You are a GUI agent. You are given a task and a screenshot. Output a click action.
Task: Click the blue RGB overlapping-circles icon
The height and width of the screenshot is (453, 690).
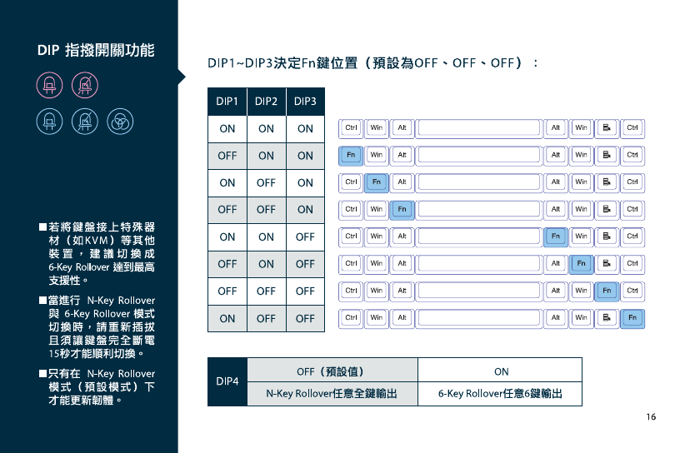pyautogui.click(x=120, y=122)
